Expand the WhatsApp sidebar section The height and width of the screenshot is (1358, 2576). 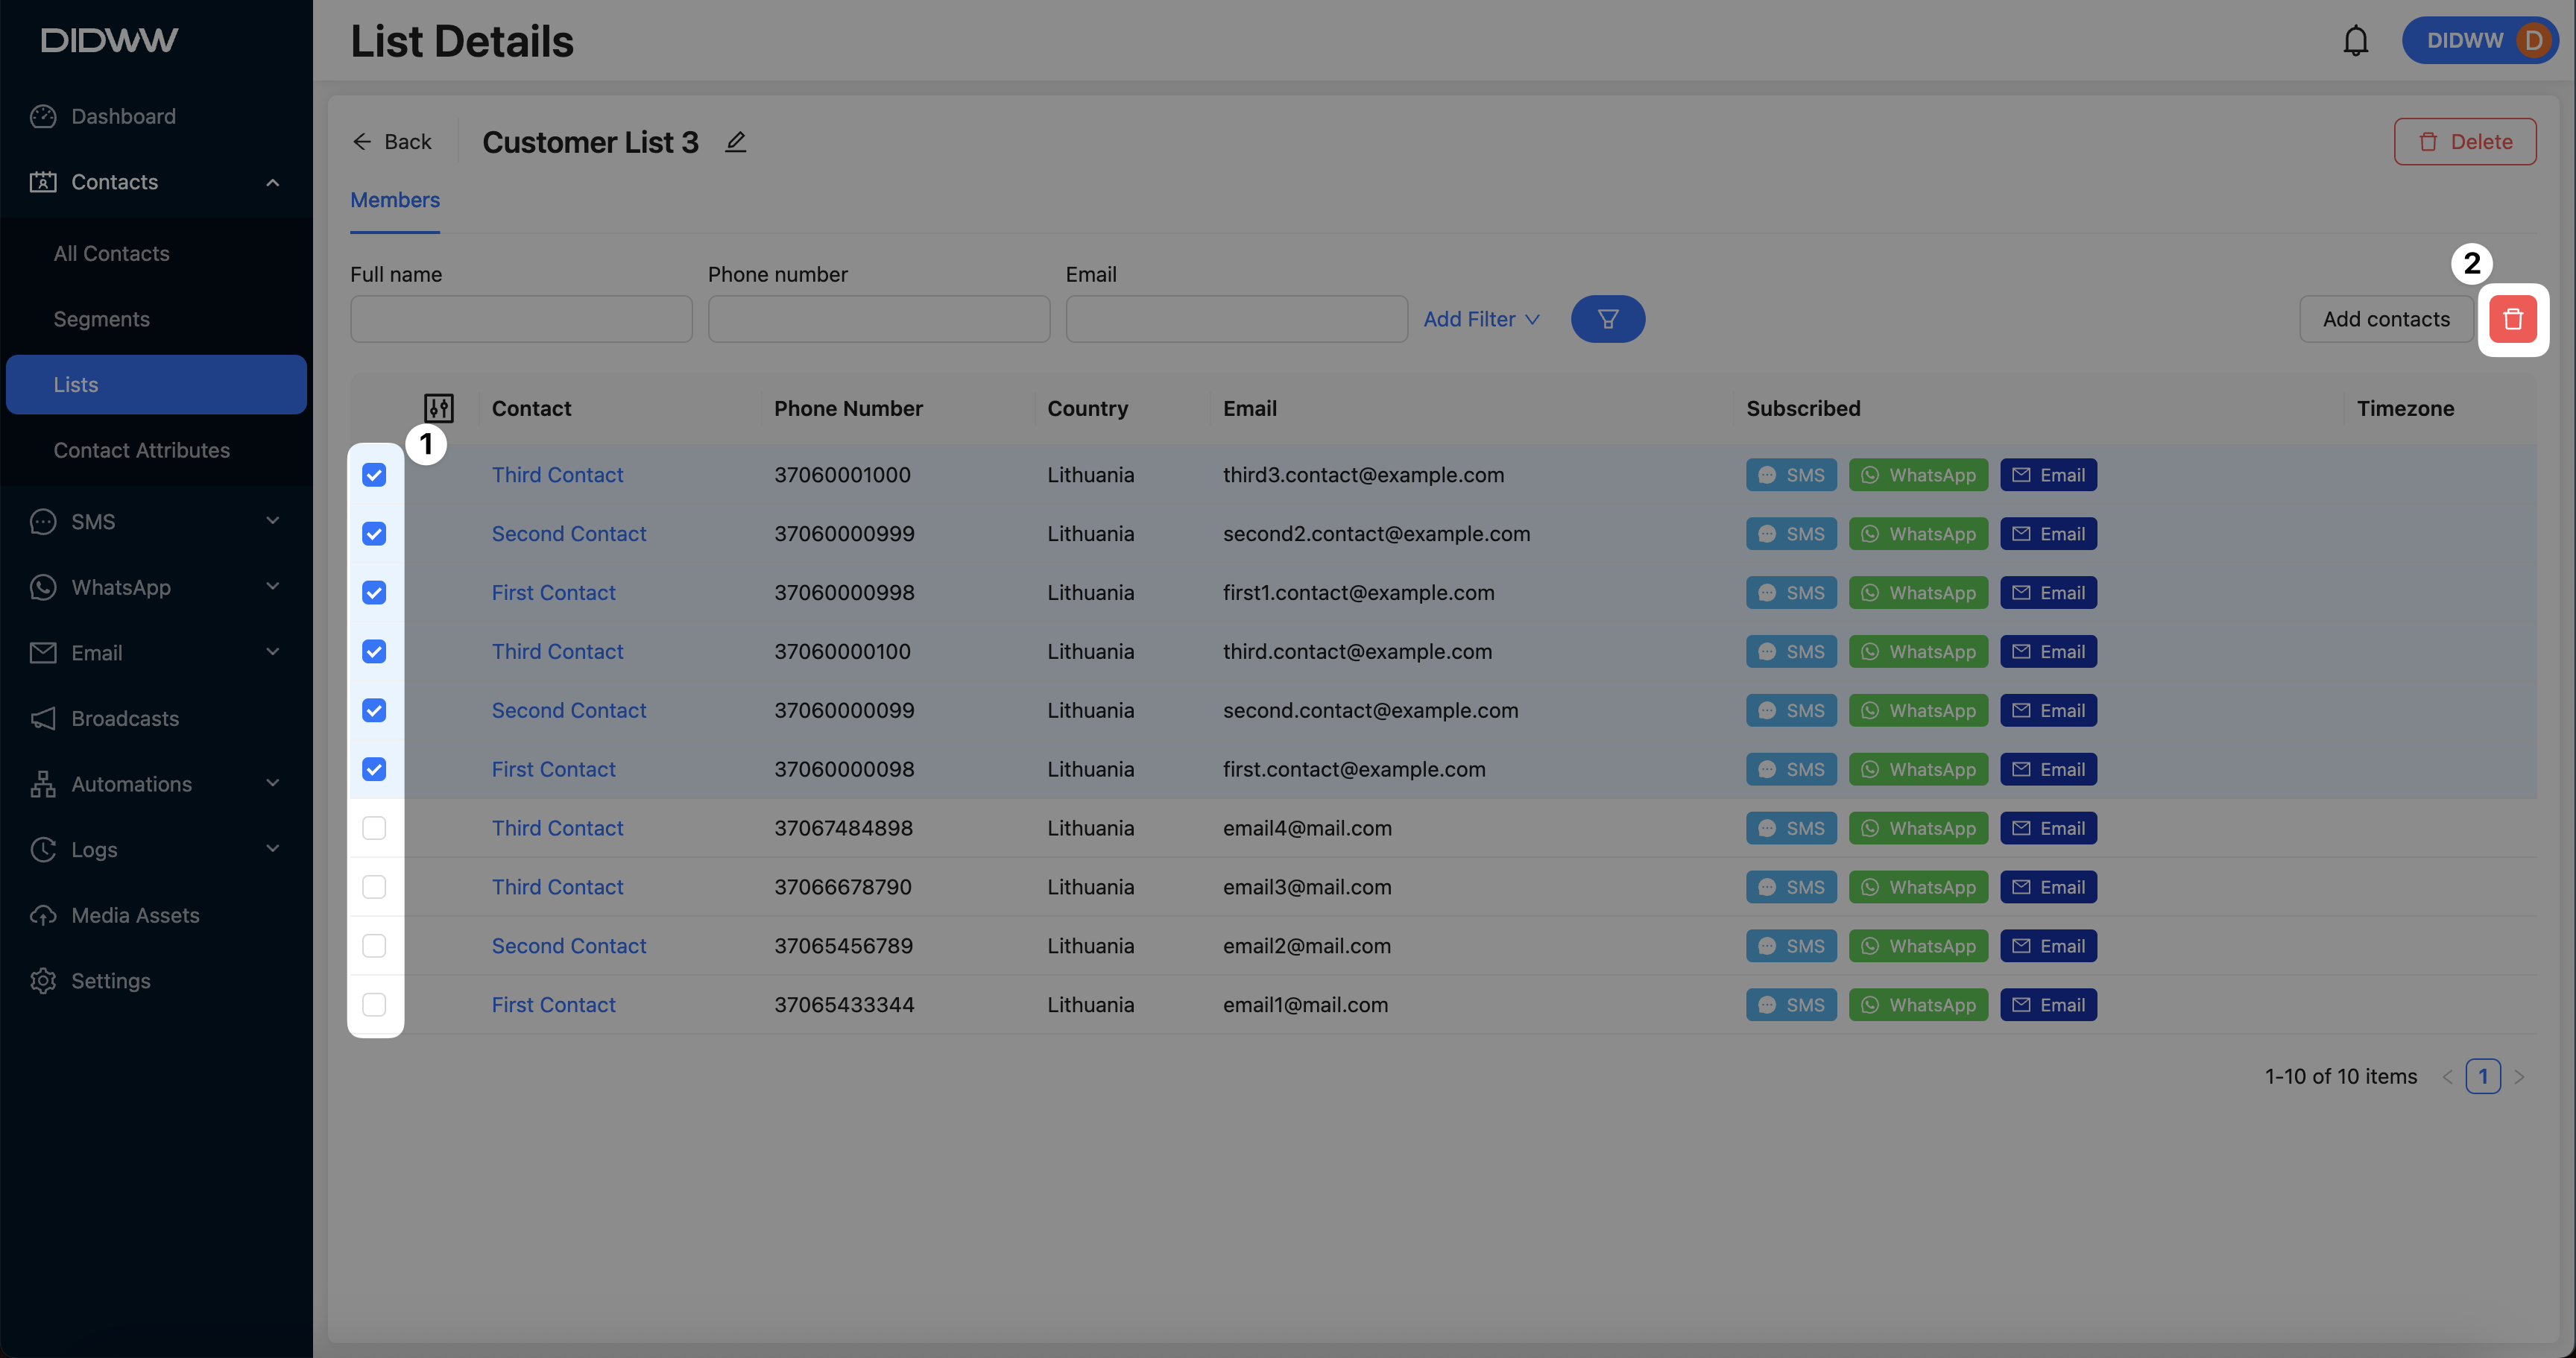pos(156,587)
